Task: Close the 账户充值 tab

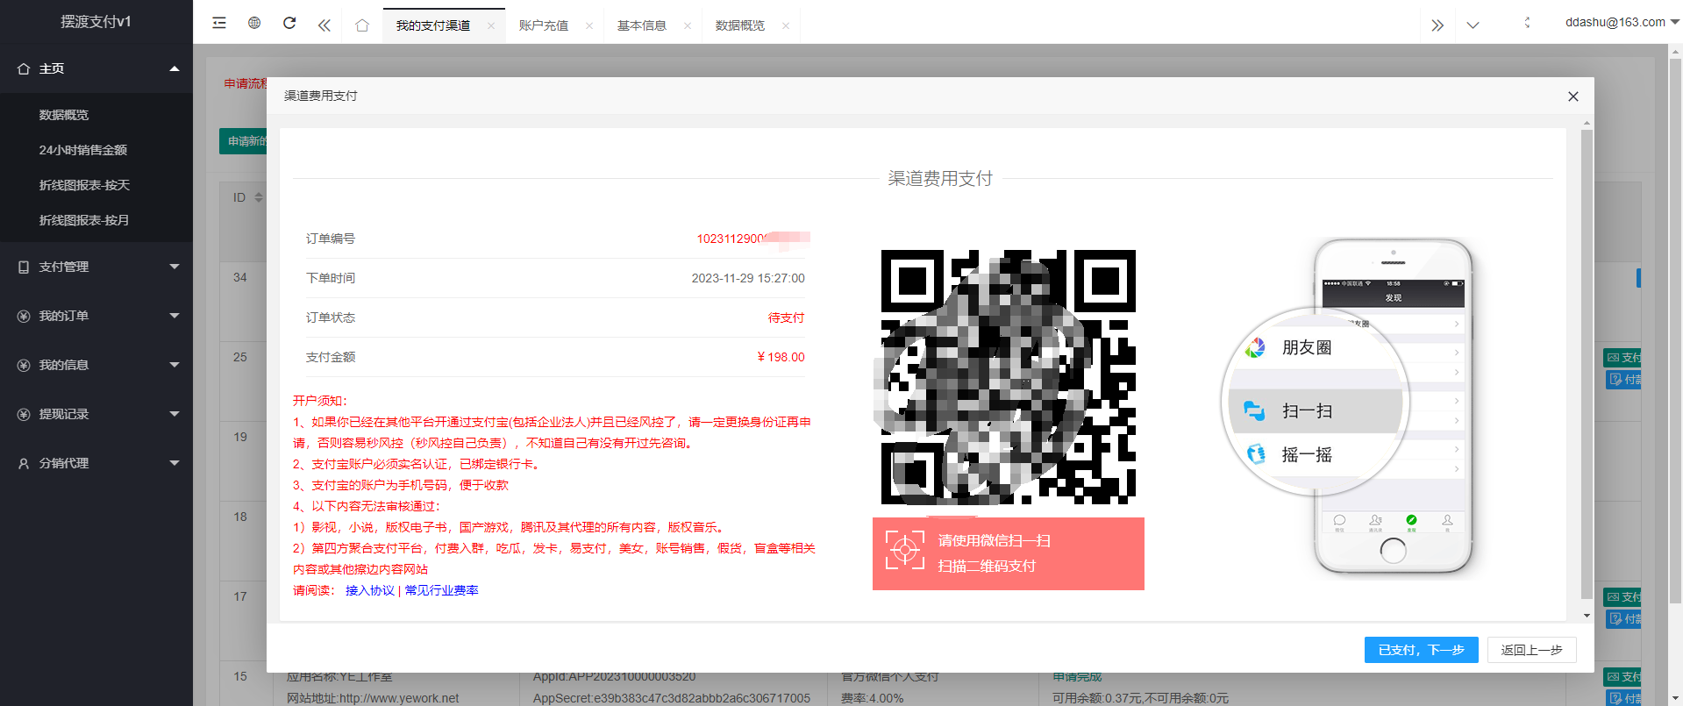Action: [589, 26]
